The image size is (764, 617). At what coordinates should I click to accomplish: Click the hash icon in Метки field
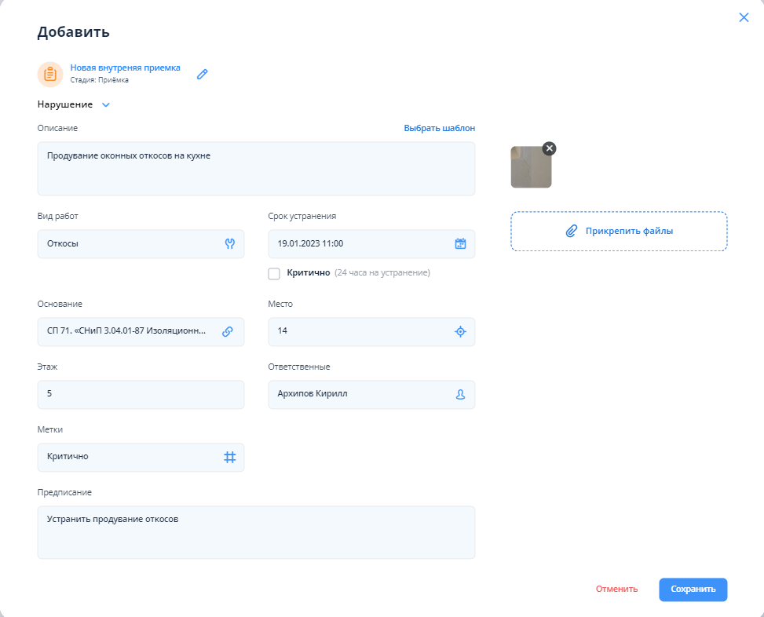pyautogui.click(x=230, y=457)
